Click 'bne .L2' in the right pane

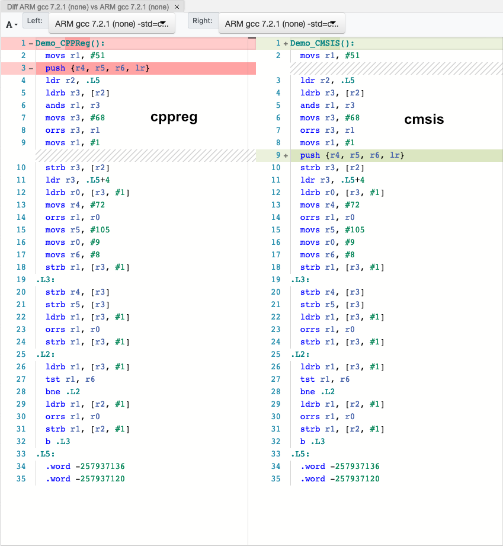(317, 392)
